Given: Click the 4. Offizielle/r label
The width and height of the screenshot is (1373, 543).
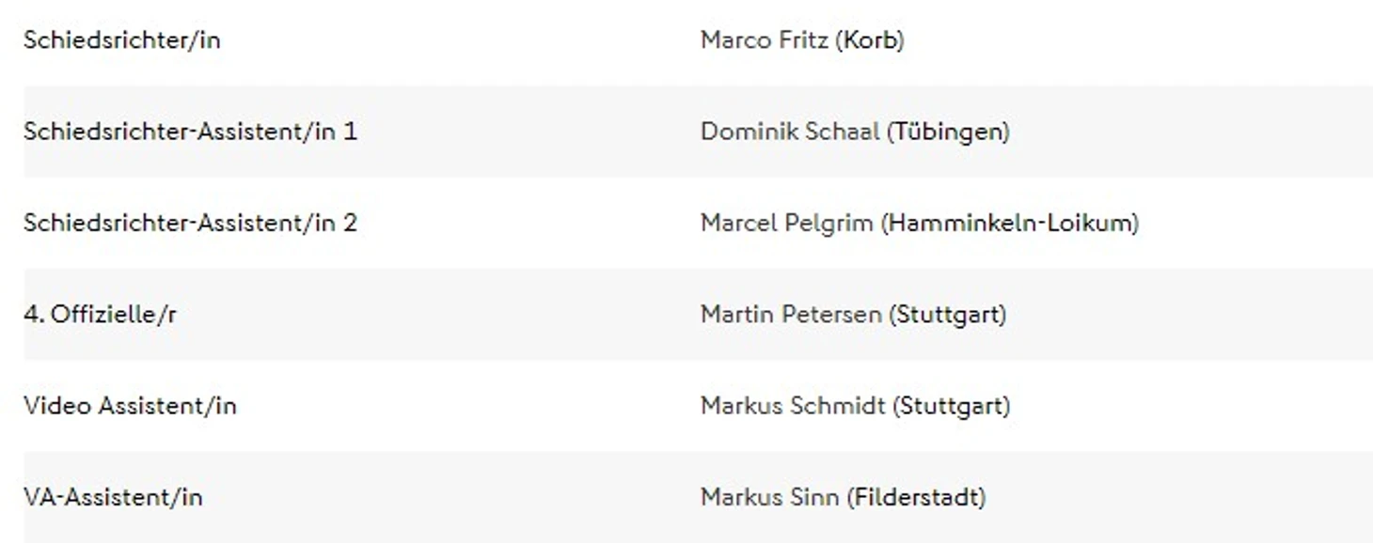Looking at the screenshot, I should coord(100,315).
